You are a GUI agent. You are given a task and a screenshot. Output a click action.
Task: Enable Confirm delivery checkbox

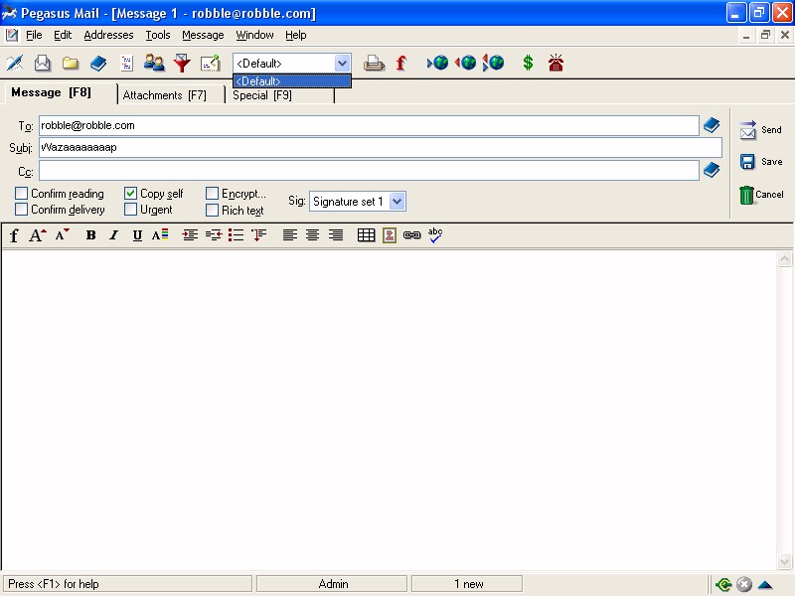click(21, 210)
